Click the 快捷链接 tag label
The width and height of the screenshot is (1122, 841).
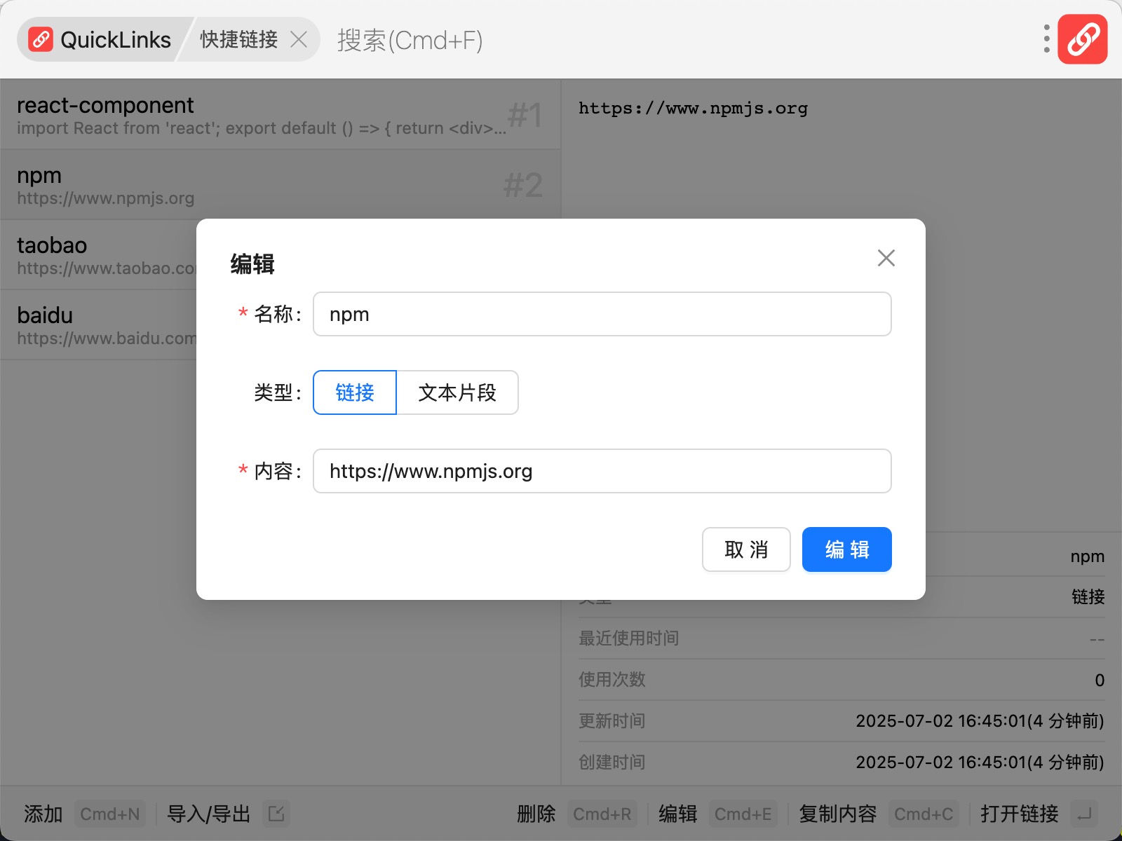tap(239, 40)
